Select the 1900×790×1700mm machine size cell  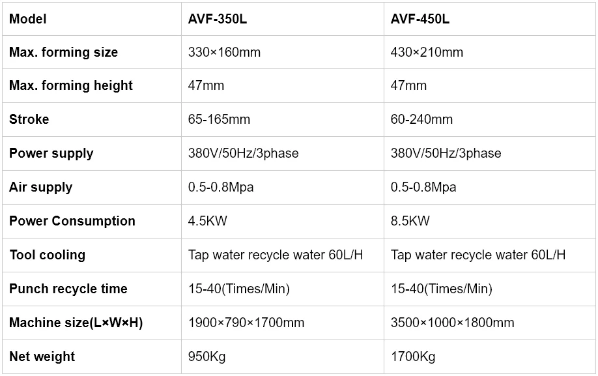click(x=246, y=323)
